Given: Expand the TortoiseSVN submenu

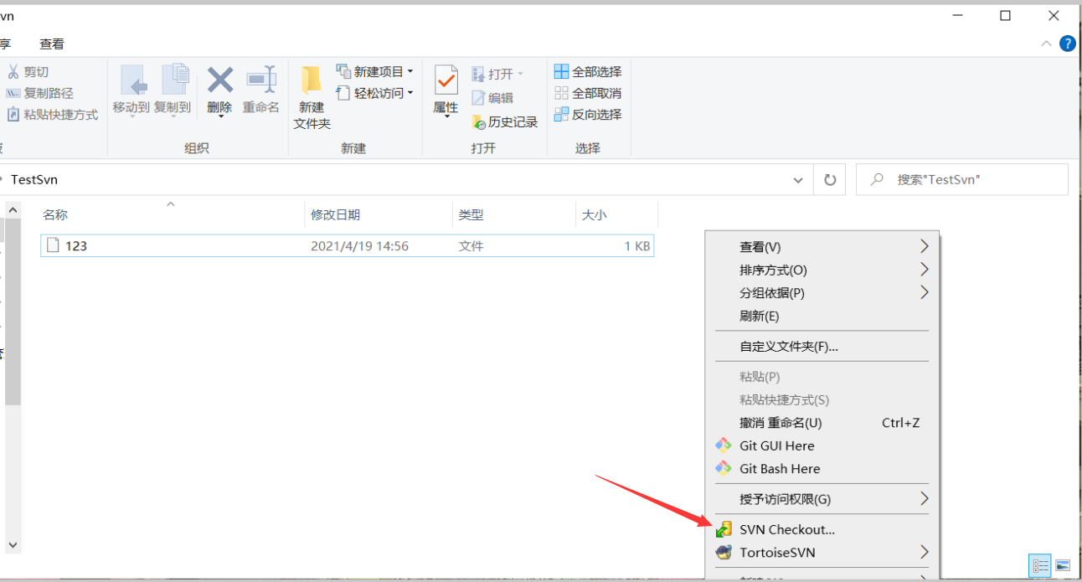Looking at the screenshot, I should click(x=822, y=553).
